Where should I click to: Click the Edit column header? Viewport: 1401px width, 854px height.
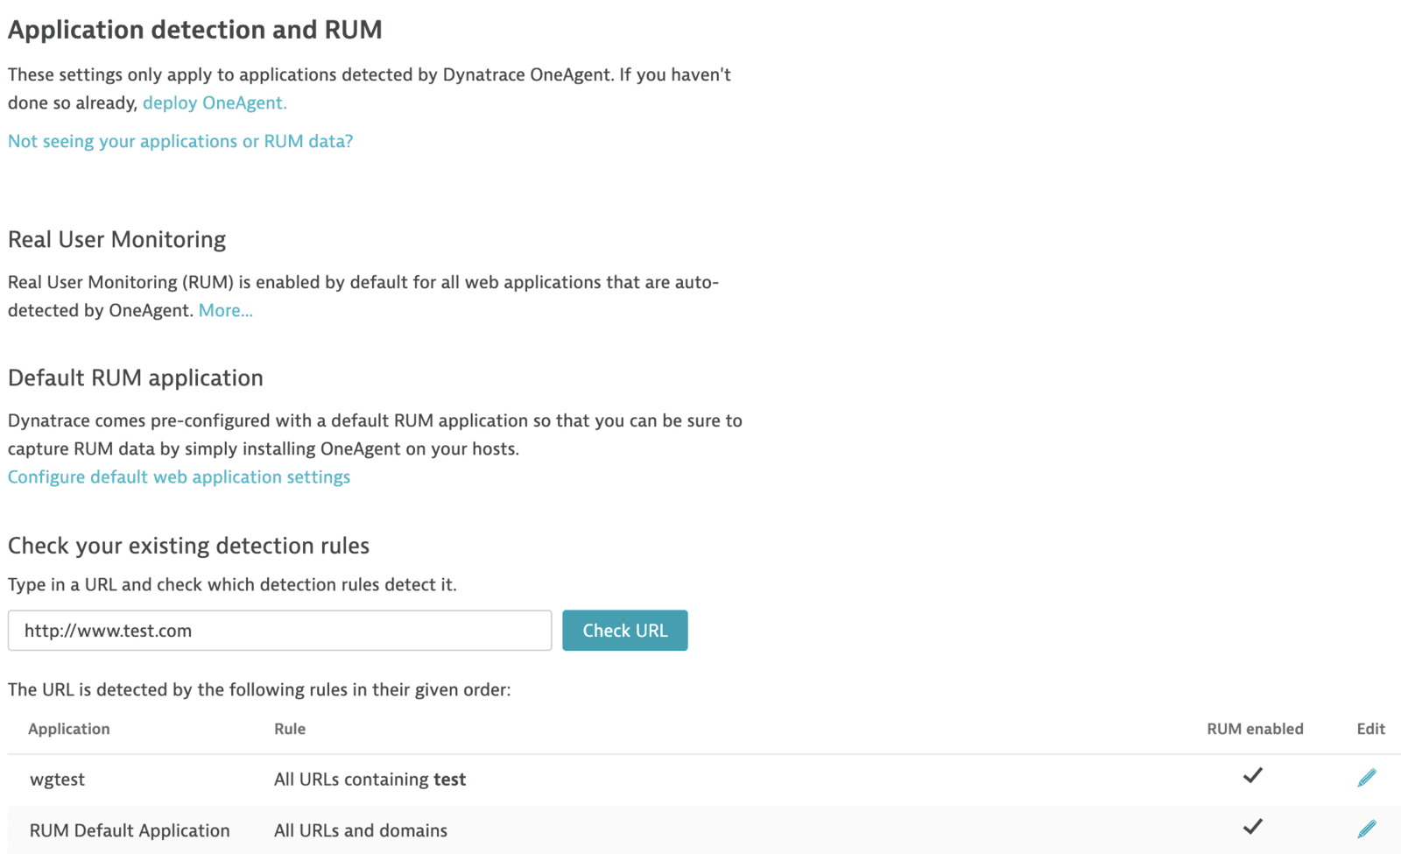click(1369, 728)
